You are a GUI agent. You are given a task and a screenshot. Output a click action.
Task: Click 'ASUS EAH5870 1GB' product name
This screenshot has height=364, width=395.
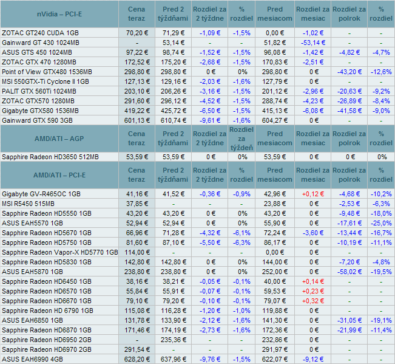pyautogui.click(x=33, y=272)
